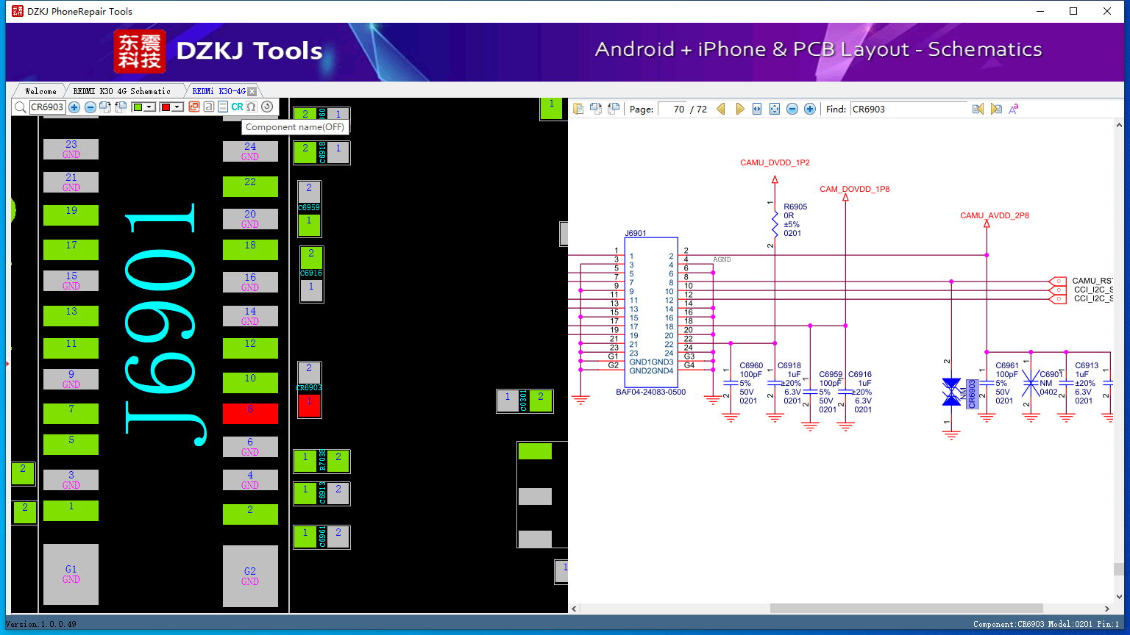
Task: Click the schematic copy page icon
Action: point(578,109)
